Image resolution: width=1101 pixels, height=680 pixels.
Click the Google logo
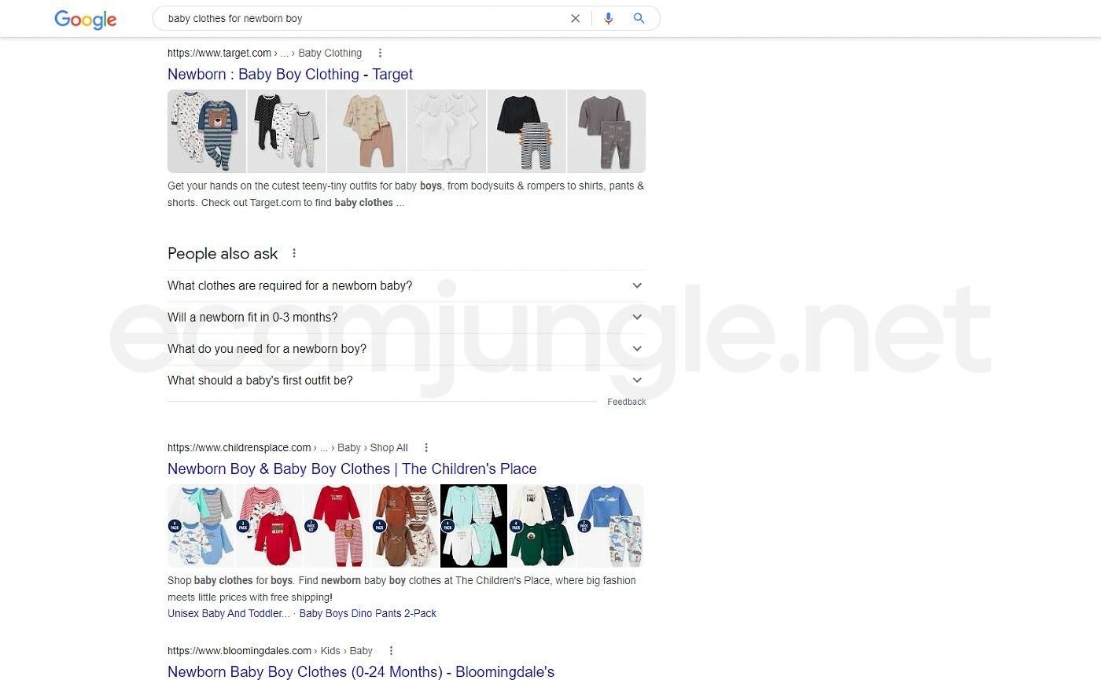(x=85, y=19)
